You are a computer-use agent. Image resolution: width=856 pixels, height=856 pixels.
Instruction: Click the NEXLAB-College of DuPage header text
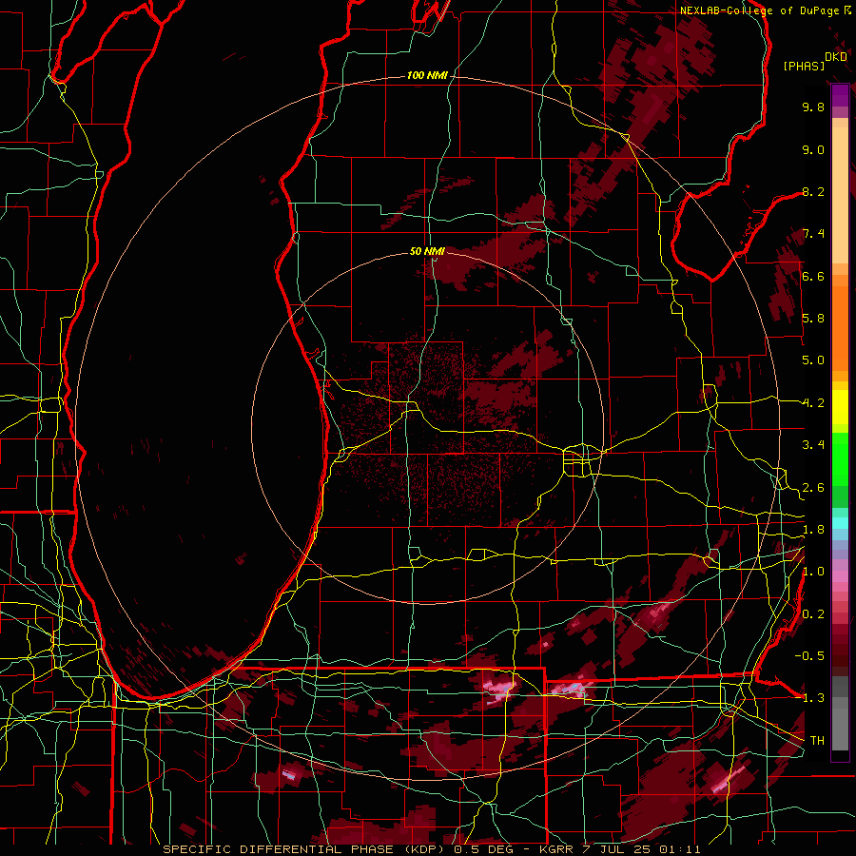pos(762,10)
